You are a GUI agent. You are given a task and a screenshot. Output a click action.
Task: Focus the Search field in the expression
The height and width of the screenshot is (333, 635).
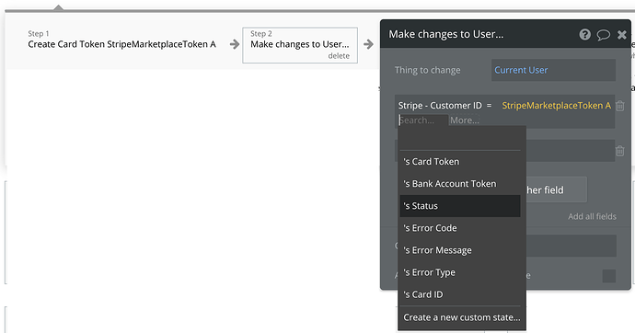pyautogui.click(x=422, y=121)
